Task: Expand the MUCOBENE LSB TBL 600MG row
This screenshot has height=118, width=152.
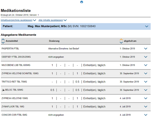Action: click(x=146, y=65)
